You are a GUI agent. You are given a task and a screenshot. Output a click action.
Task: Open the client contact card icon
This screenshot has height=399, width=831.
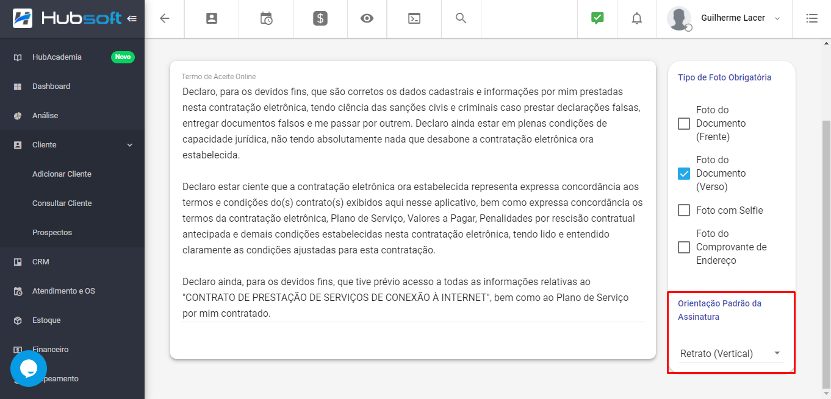pos(212,18)
